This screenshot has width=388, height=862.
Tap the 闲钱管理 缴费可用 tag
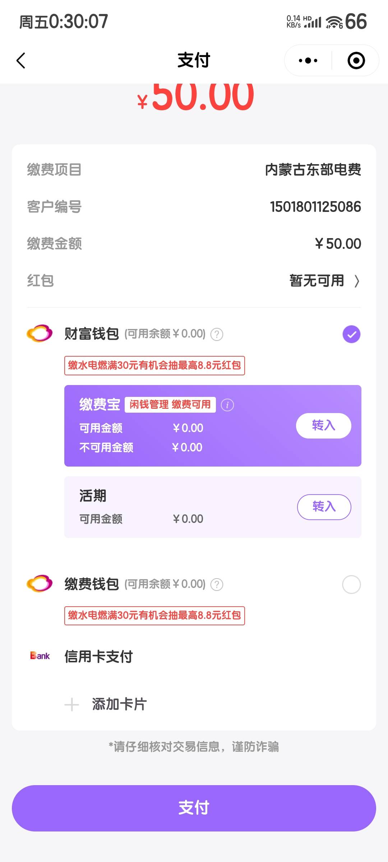click(170, 405)
